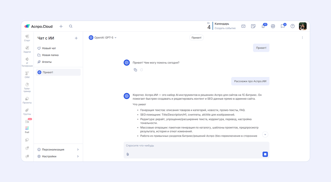
Task: Open IP Телефония in the sidebar
Action: (27, 62)
